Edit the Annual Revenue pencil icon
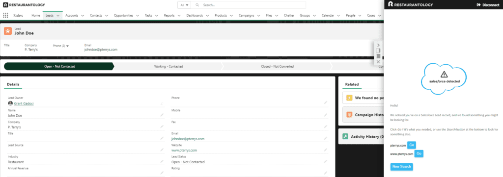Viewport: 503px width, 177px height. point(162,173)
